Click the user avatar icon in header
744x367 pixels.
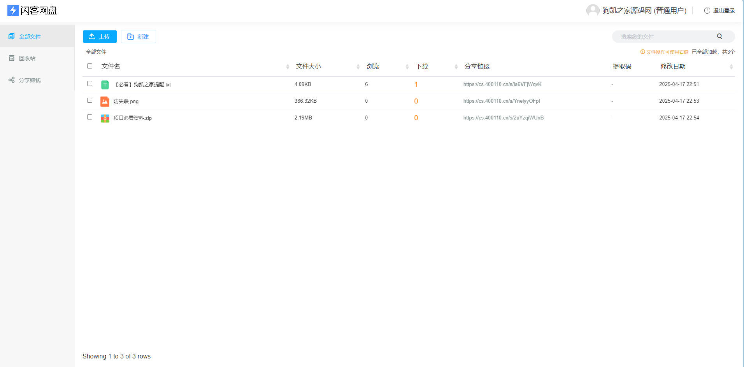pyautogui.click(x=593, y=11)
